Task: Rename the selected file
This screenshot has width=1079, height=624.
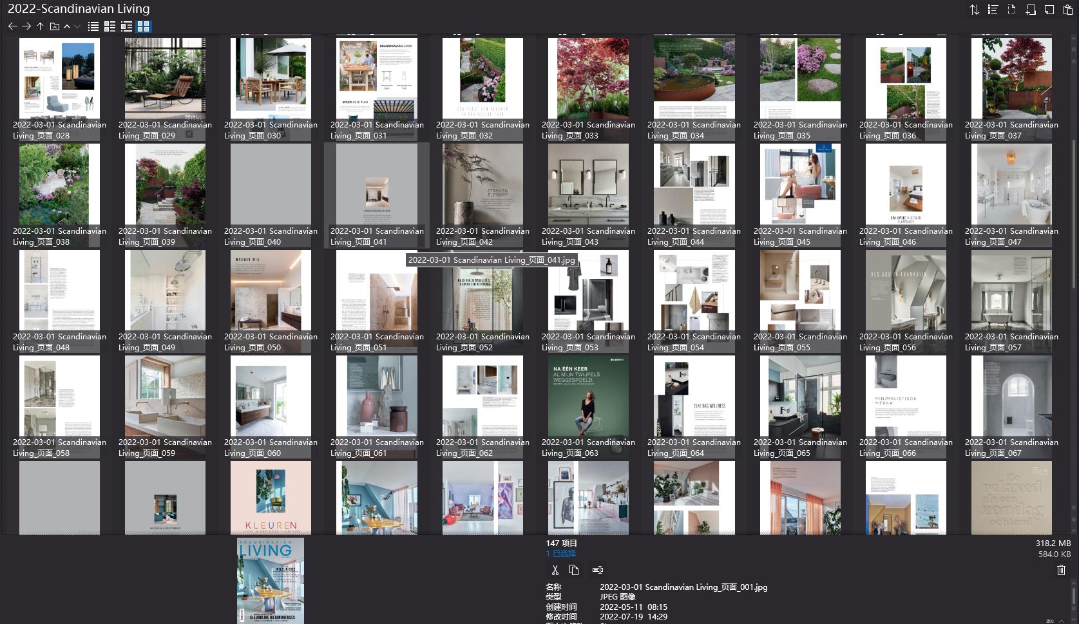Action: coord(598,570)
